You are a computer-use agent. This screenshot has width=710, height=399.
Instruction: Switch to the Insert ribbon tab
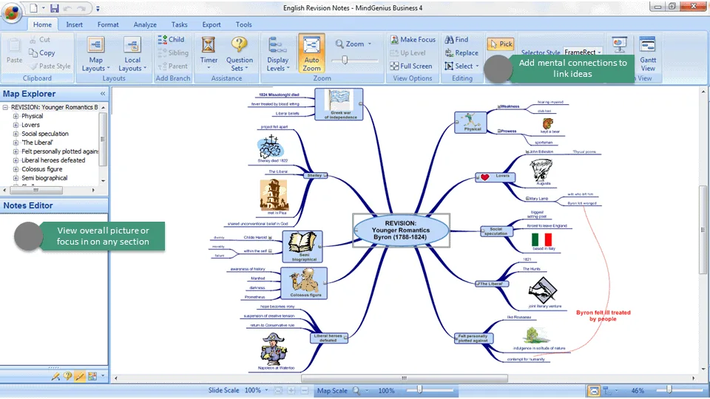(74, 24)
